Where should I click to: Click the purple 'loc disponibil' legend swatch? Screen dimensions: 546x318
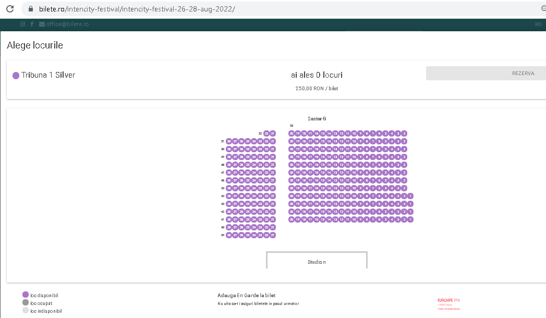26,295
